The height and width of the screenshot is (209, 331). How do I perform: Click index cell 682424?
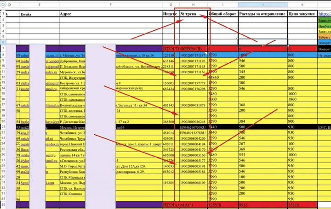(x=171, y=88)
